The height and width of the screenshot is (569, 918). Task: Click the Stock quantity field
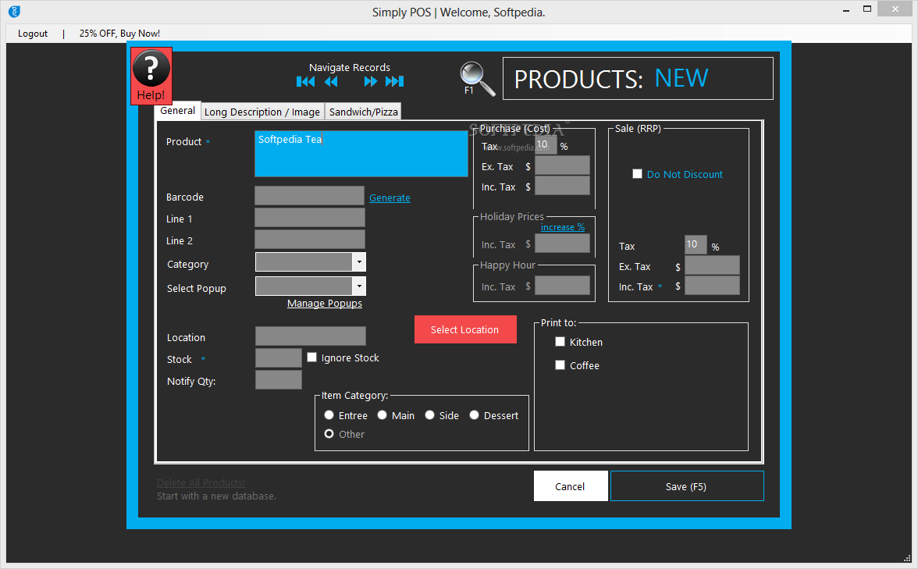(279, 357)
